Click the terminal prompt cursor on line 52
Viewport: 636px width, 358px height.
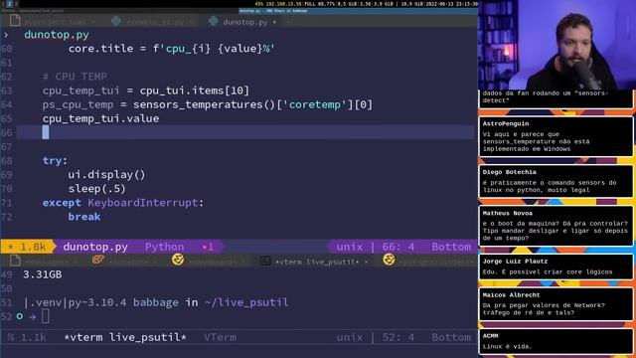46,316
